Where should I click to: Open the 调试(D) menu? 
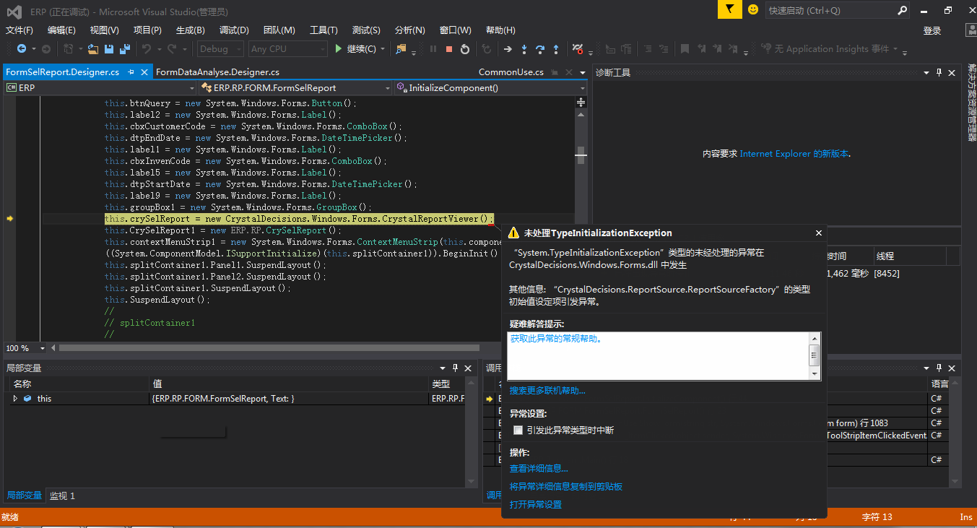[x=234, y=30]
